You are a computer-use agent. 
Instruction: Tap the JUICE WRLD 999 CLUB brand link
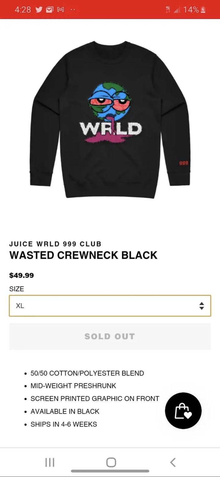tap(55, 244)
